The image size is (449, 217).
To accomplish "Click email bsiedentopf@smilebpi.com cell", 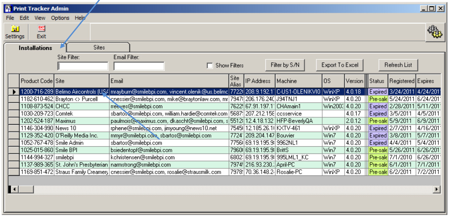I will (169, 150).
